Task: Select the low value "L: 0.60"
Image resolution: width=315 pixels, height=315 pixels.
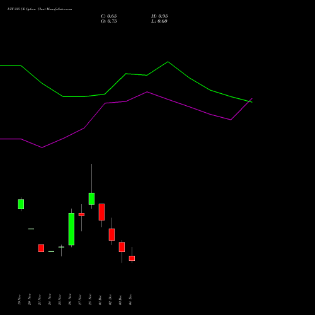Action: tap(159, 21)
